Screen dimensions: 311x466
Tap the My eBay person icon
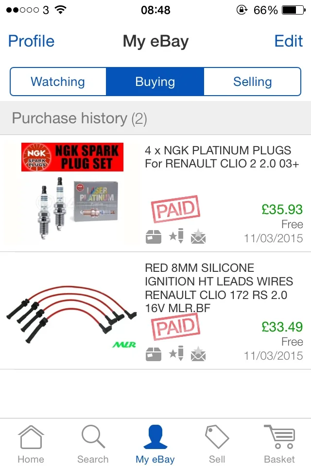(155, 436)
